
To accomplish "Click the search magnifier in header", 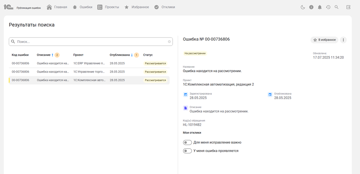I will point(337,7).
